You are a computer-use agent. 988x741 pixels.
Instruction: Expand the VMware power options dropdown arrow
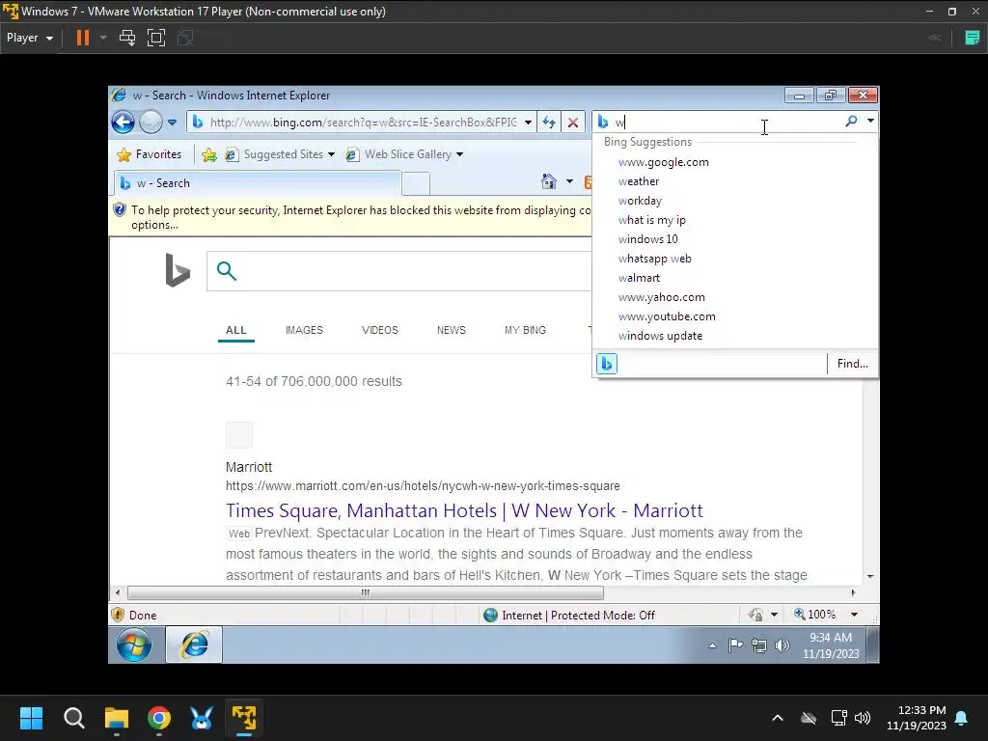103,38
